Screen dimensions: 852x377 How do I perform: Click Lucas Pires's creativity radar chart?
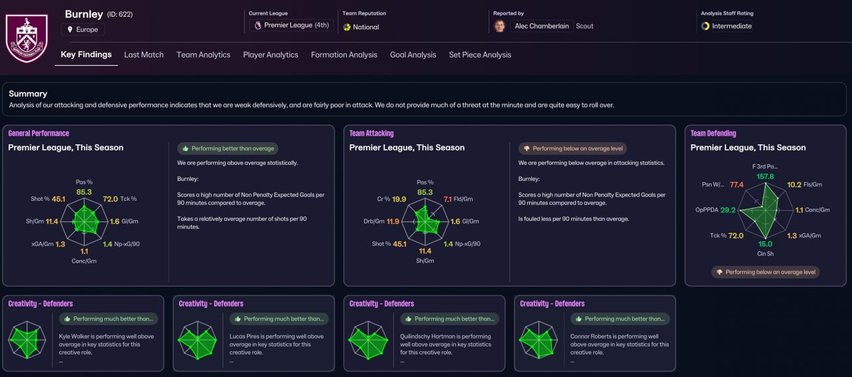click(x=197, y=341)
